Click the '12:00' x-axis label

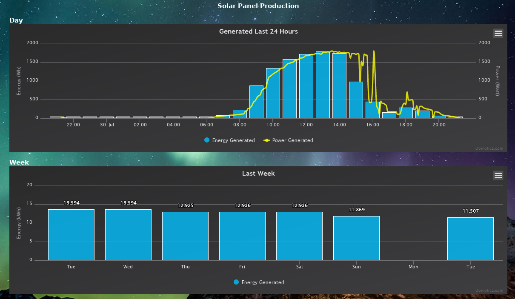pos(306,125)
